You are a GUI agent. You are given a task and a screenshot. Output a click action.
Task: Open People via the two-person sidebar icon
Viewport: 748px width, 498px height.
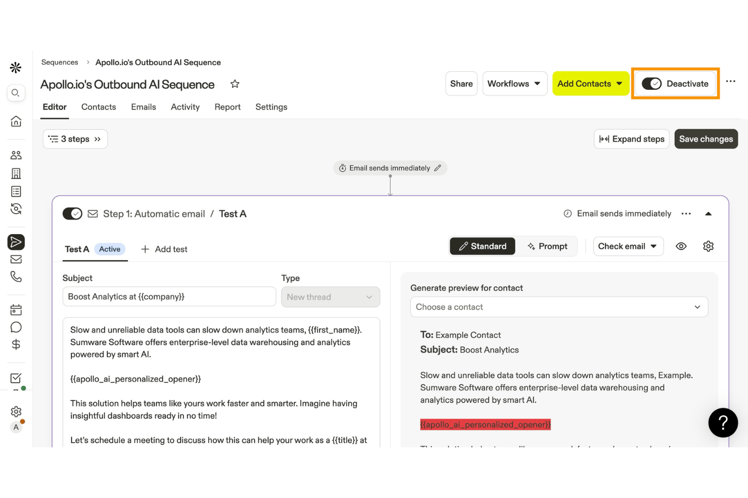pyautogui.click(x=16, y=155)
